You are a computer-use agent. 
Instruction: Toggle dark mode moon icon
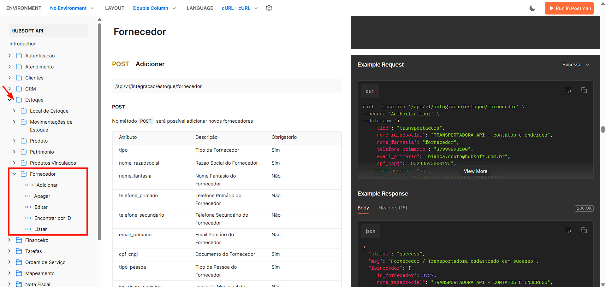(532, 8)
